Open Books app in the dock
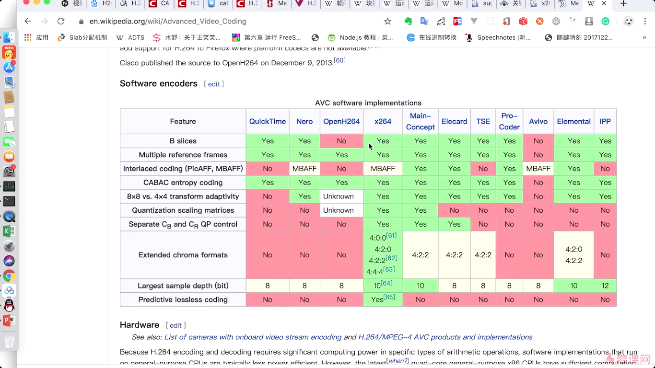The height and width of the screenshot is (368, 655). 9,157
